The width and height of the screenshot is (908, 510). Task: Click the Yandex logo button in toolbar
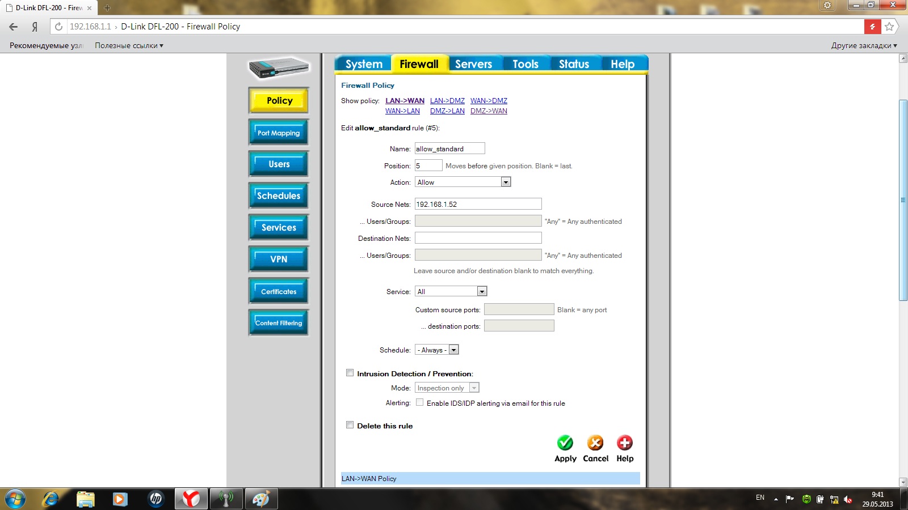pyautogui.click(x=35, y=27)
